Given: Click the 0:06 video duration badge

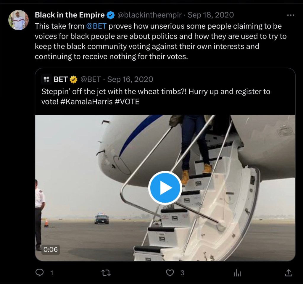Looking at the screenshot, I should pyautogui.click(x=51, y=249).
